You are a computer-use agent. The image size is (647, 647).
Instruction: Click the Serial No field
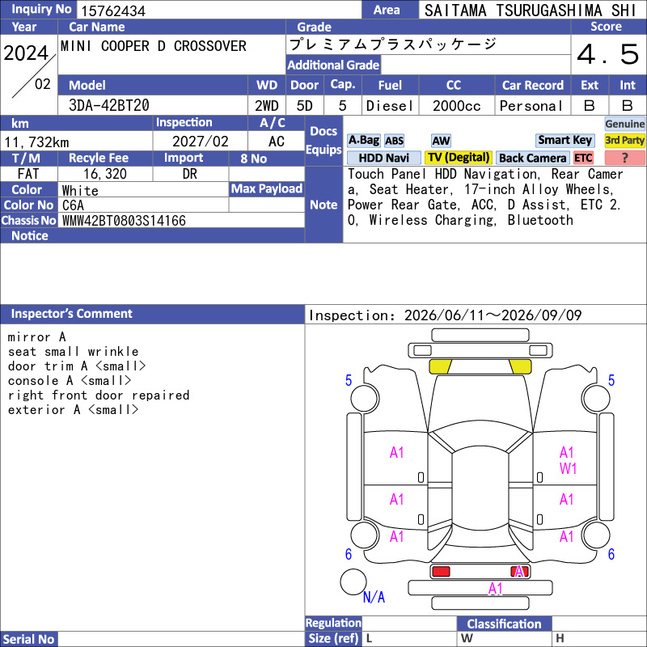181,639
